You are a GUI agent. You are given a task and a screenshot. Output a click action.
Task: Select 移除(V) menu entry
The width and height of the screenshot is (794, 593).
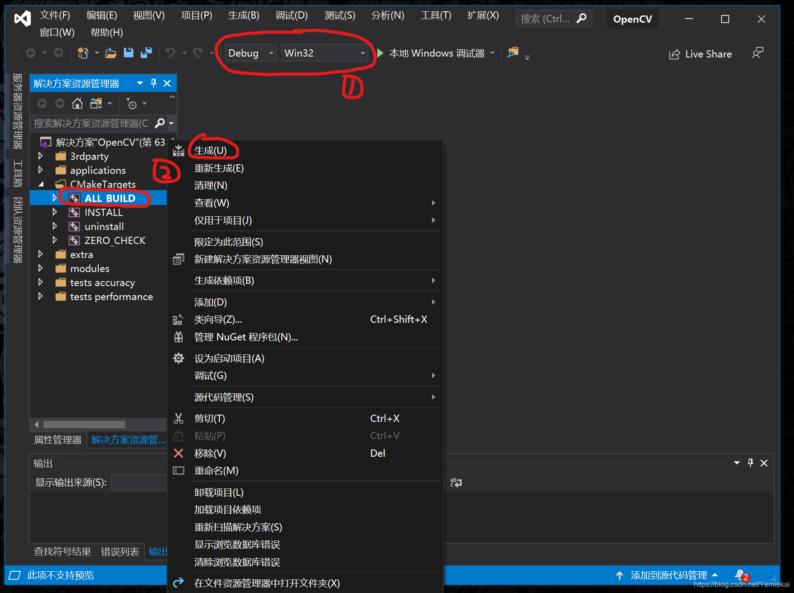306,453
